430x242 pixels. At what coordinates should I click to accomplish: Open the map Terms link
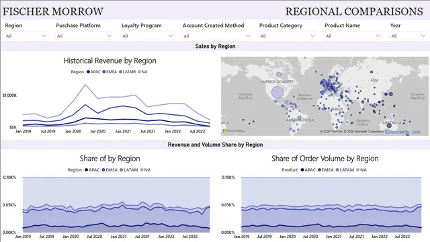click(x=416, y=132)
